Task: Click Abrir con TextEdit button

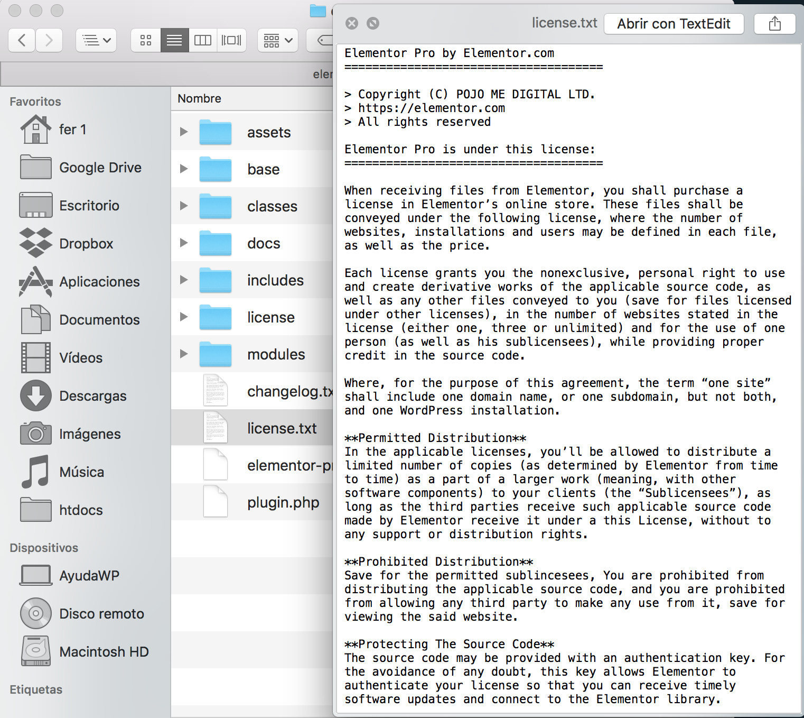Action: [674, 24]
